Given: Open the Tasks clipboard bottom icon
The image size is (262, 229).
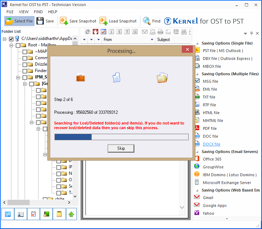Looking at the screenshot, I should pos(34,214).
